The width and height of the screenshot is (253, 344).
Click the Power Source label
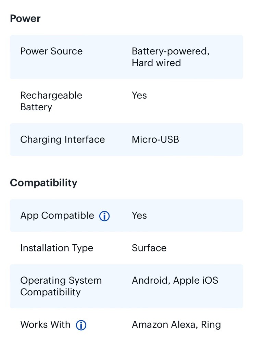51,51
